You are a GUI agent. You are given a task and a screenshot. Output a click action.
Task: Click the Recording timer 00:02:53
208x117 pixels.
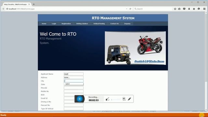94,100
